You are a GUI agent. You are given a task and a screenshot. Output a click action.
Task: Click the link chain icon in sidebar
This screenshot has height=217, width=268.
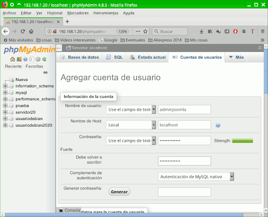pos(45,73)
